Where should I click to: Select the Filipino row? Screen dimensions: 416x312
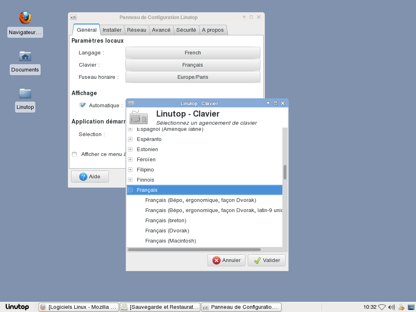click(x=205, y=169)
